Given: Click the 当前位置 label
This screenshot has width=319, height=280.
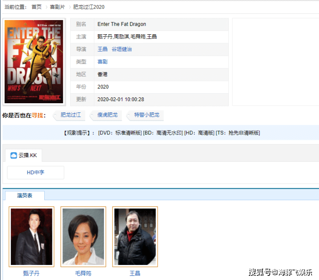Looking at the screenshot, I should point(15,7).
